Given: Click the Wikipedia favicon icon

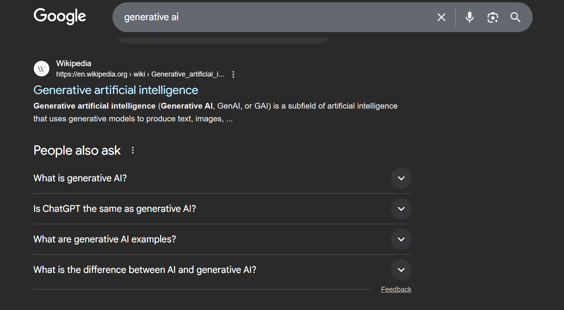Looking at the screenshot, I should click(41, 68).
